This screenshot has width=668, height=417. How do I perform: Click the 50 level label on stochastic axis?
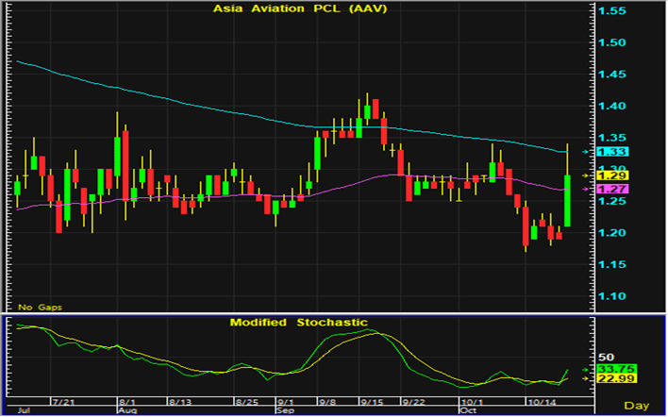click(x=606, y=358)
